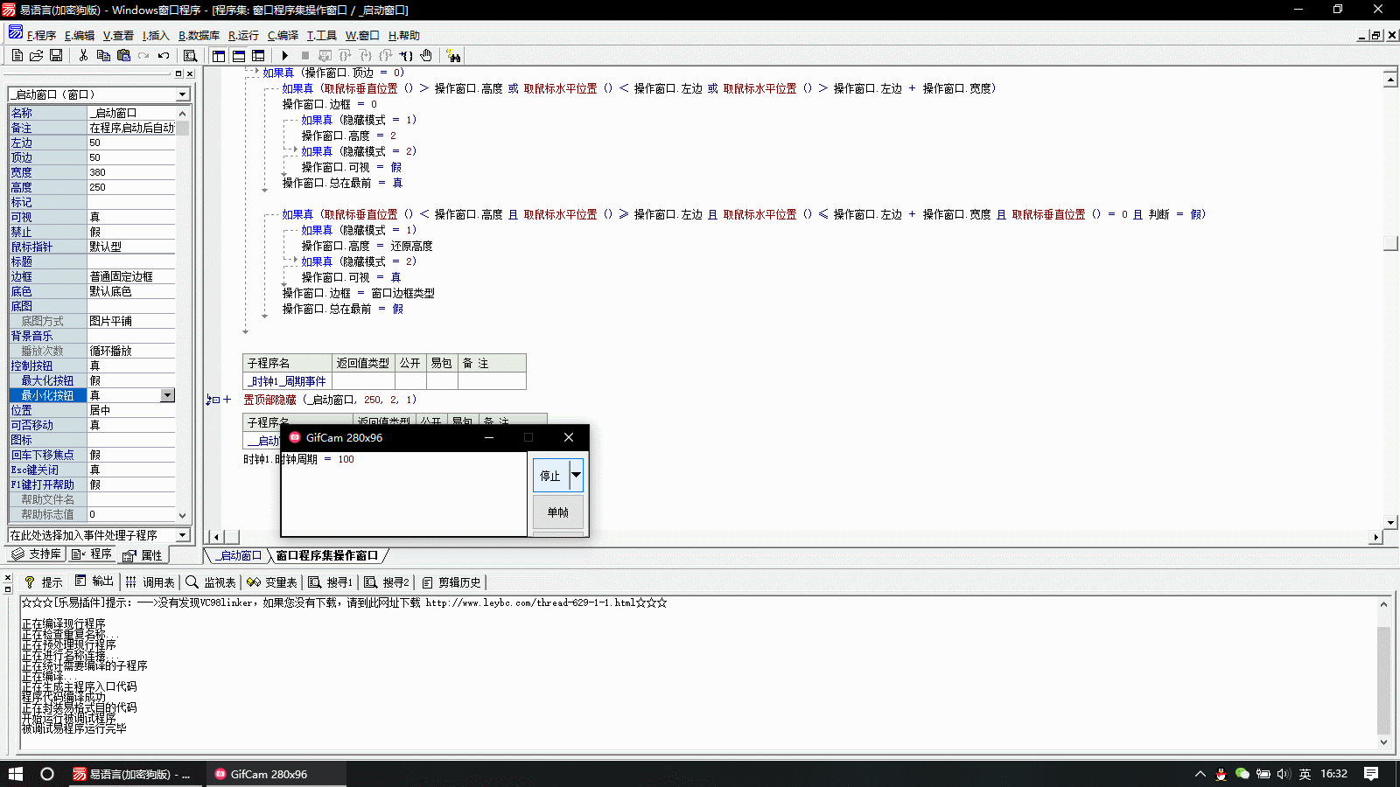Open the R.运行 menu
1400x787 pixels.
click(243, 35)
